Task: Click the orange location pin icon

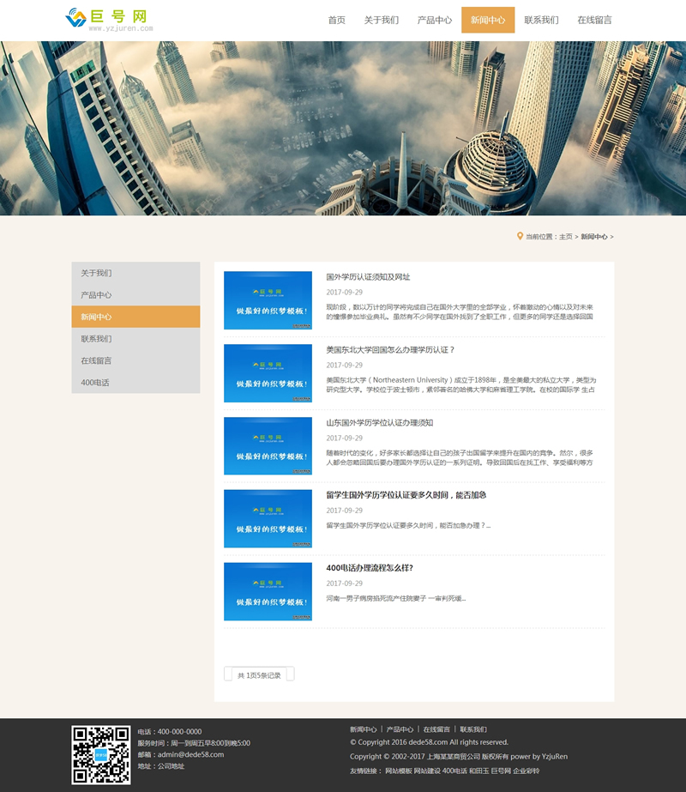Action: click(x=520, y=236)
